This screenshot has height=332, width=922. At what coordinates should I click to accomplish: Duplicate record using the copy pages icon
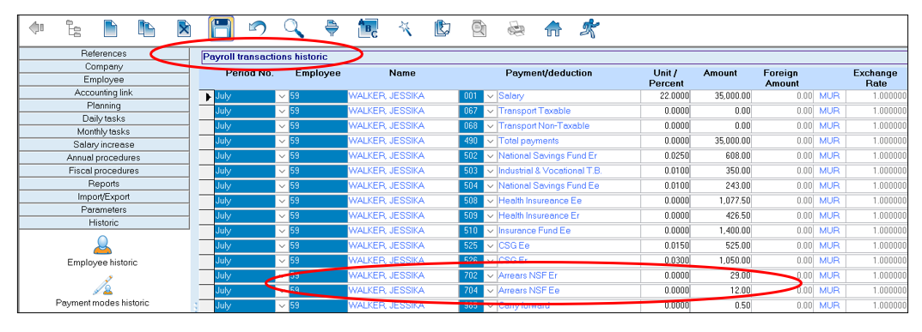pos(146,28)
